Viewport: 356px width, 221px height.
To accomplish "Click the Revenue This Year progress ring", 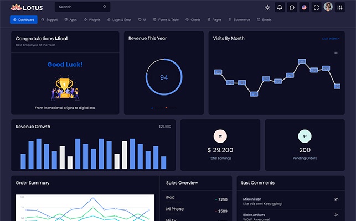I will coord(164,77).
